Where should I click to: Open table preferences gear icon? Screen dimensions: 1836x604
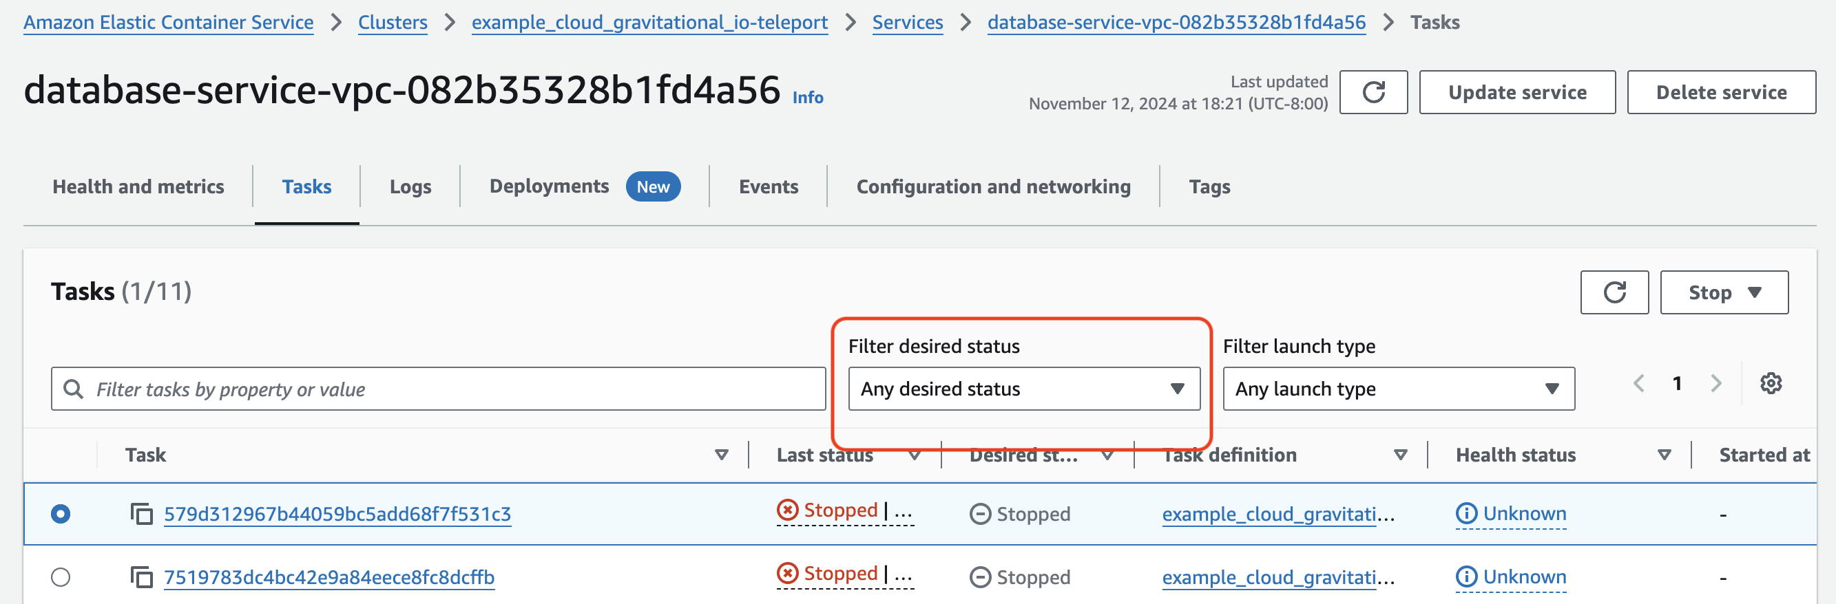coord(1771,383)
